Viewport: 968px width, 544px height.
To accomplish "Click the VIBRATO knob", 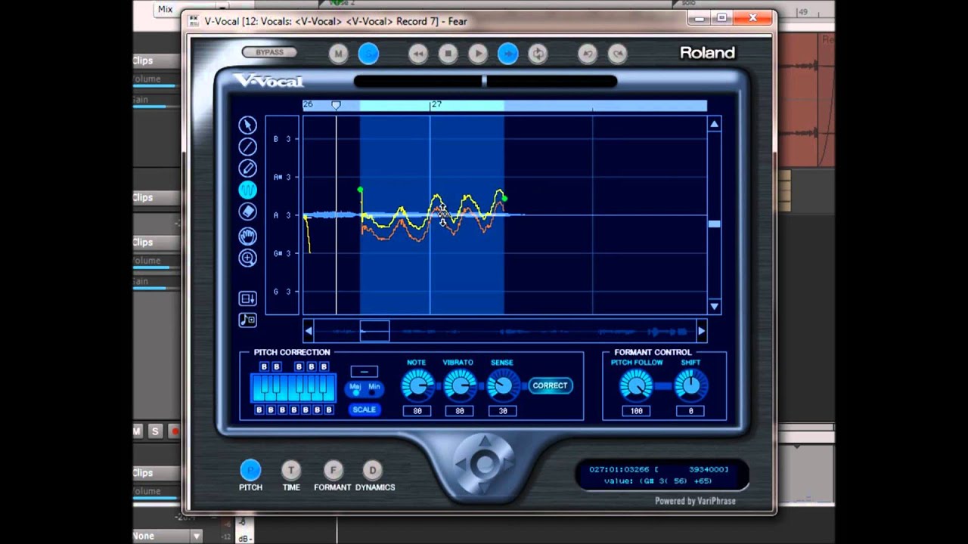I will point(459,387).
